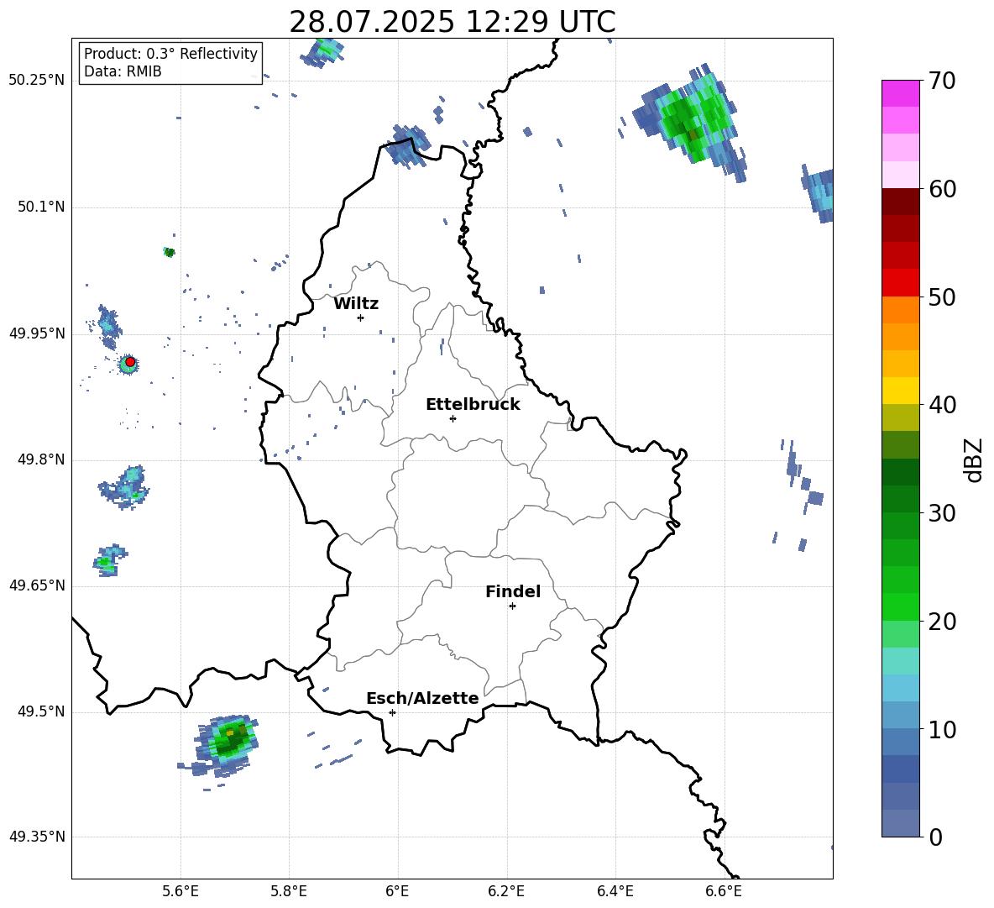Select the Wiltz station label
994x908 pixels.
pyautogui.click(x=356, y=304)
